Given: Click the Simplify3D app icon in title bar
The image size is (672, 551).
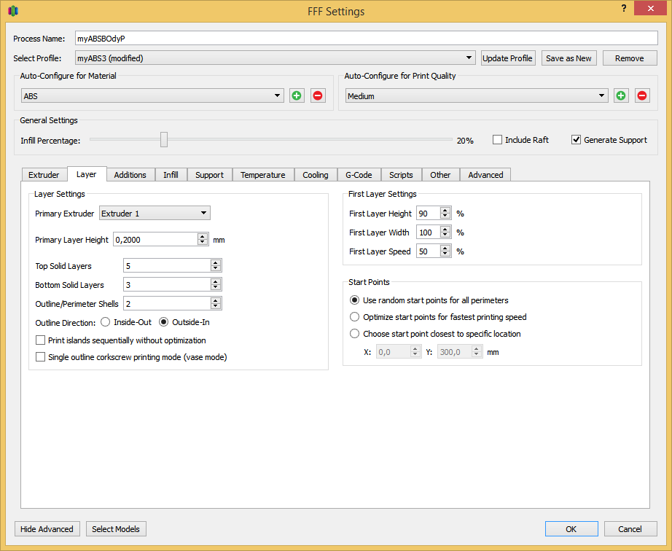Looking at the screenshot, I should [x=13, y=11].
